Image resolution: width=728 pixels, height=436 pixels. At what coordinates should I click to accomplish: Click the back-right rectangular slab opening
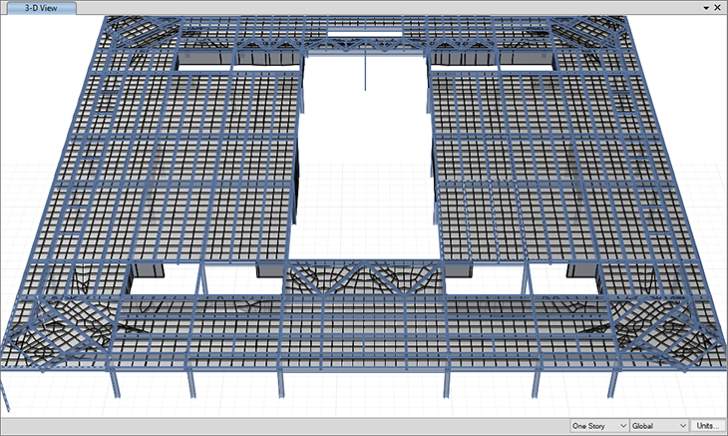[x=527, y=62]
